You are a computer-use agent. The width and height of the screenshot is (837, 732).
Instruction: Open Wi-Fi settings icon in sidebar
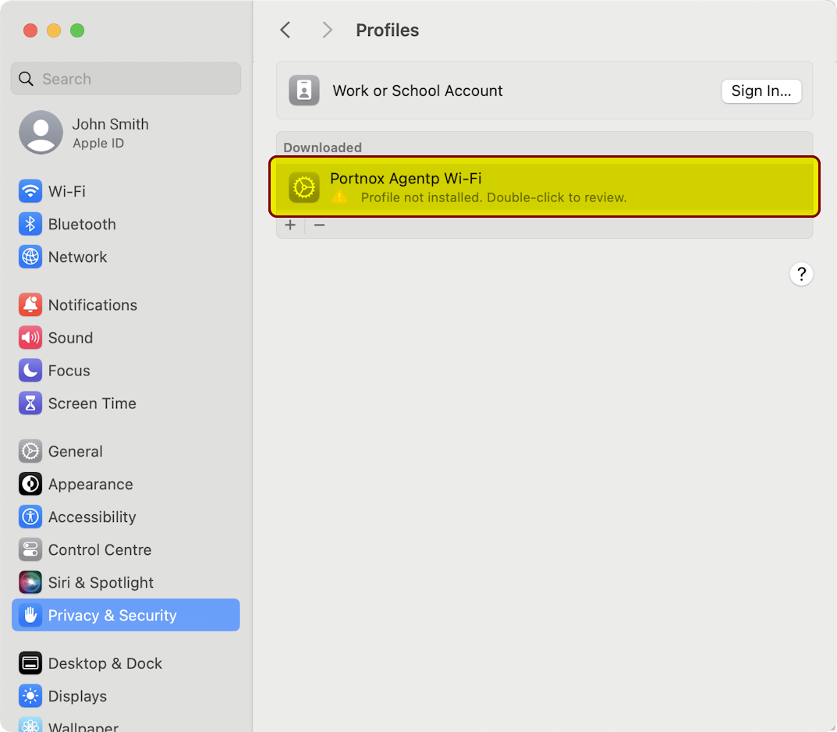point(30,191)
